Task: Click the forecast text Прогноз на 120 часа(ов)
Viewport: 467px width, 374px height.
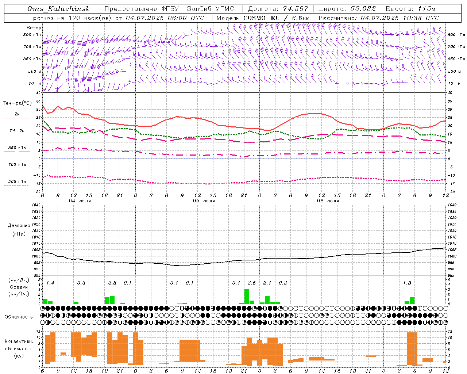Action: (x=70, y=18)
